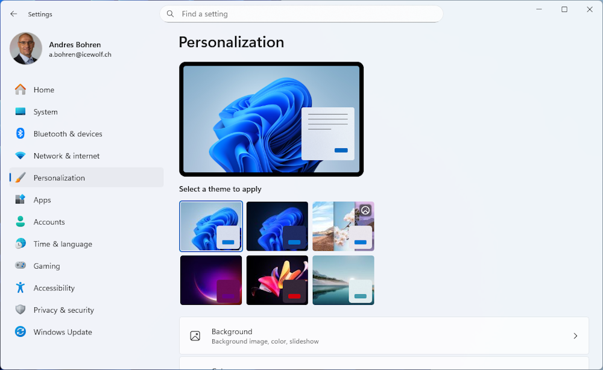Open Background image, color, slideshow settings
This screenshot has width=603, height=370.
384,336
